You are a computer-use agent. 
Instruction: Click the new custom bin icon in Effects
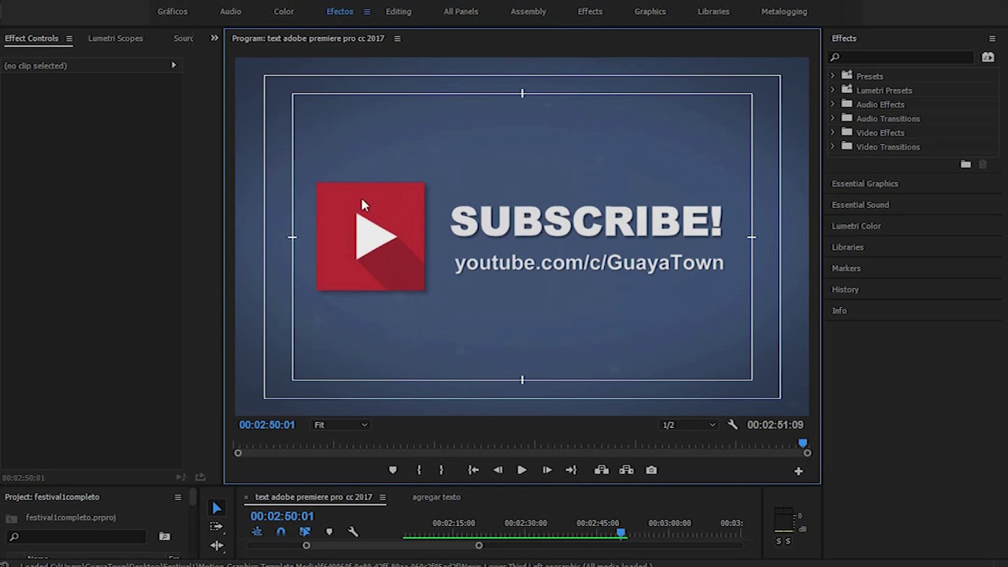(x=965, y=164)
